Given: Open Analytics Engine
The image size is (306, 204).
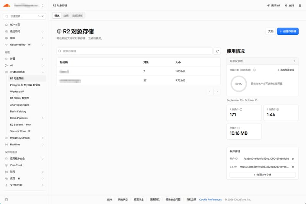Looking at the screenshot, I should tap(20, 105).
